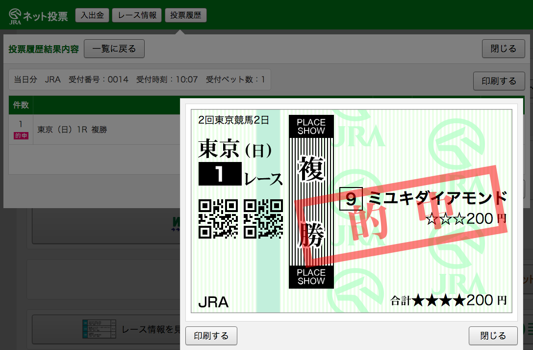This screenshot has height=350, width=533.
Task: Click the 受付ベット数：1 text
Action: click(x=235, y=80)
